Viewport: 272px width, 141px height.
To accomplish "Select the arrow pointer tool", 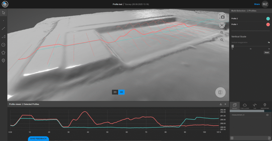I will pyautogui.click(x=3, y=12).
